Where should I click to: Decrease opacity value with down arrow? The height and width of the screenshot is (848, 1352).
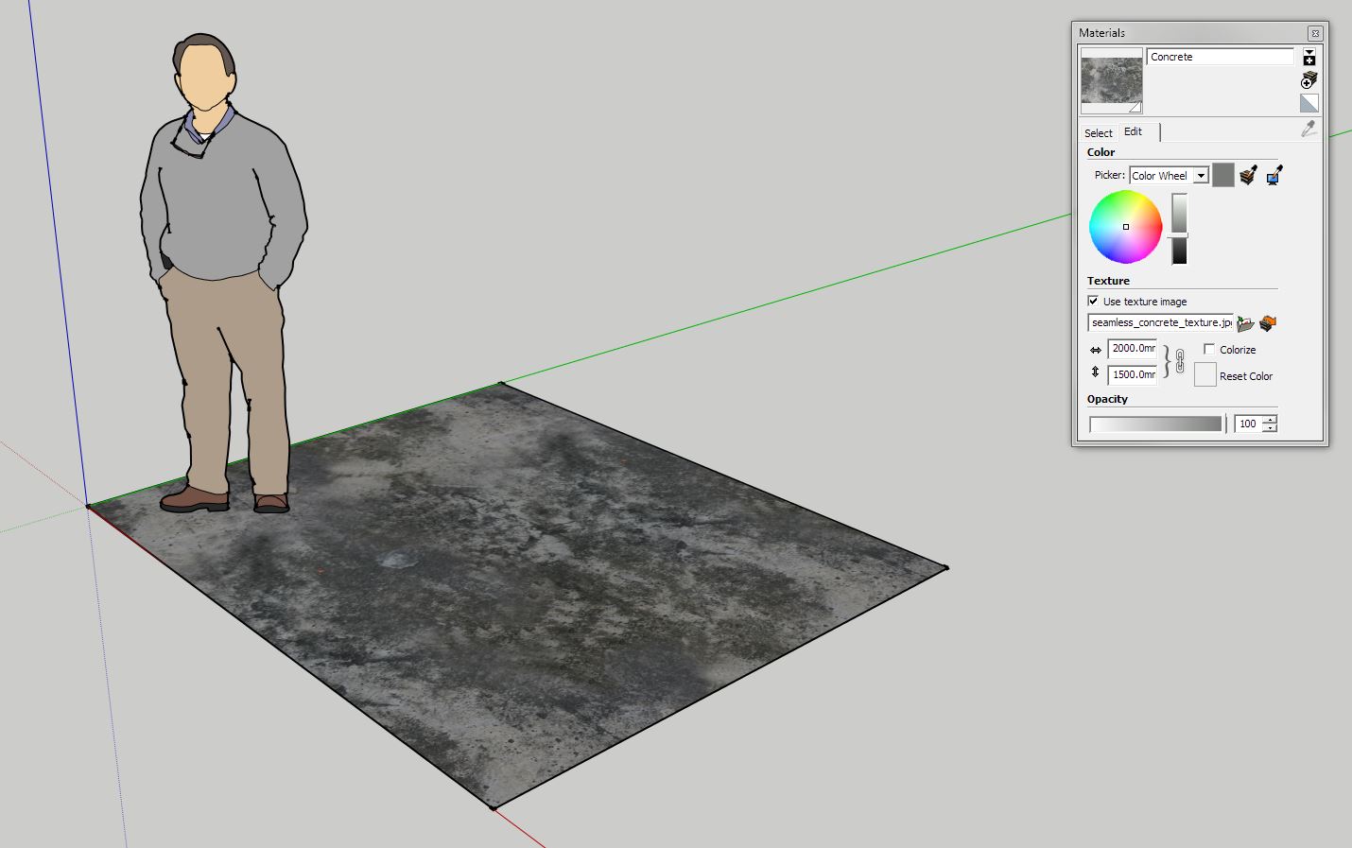(x=1270, y=428)
